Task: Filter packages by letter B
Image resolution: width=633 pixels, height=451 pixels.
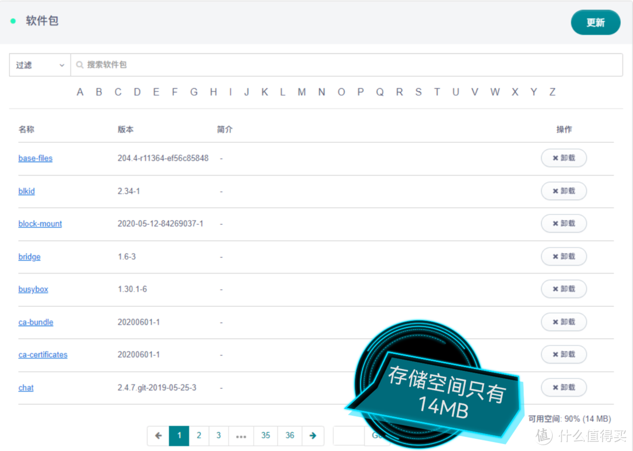Action: tap(99, 92)
